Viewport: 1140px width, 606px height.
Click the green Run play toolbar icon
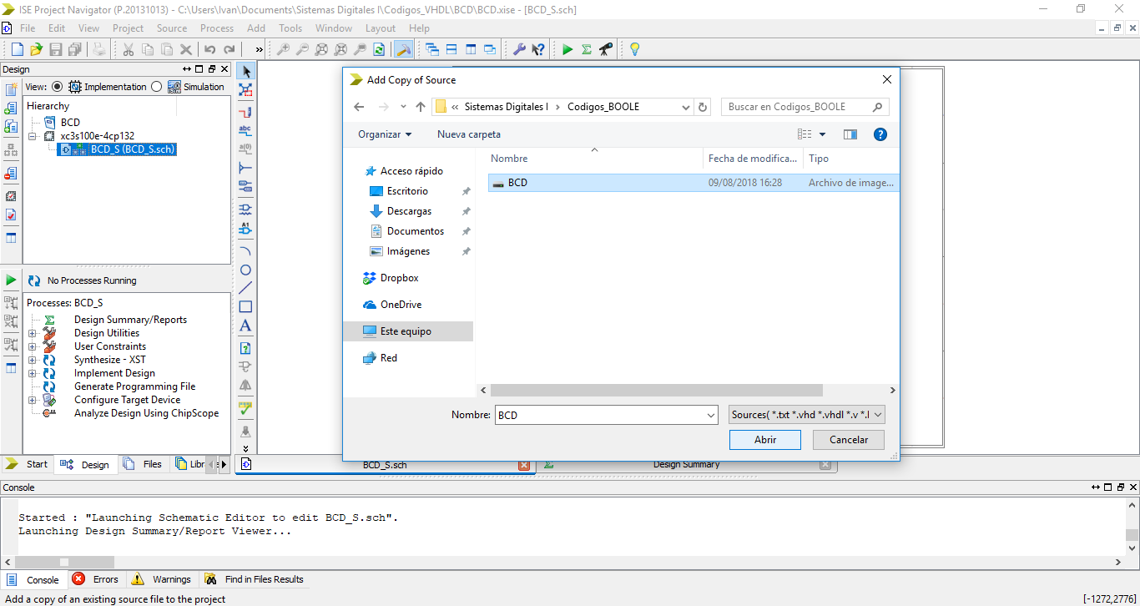[567, 49]
